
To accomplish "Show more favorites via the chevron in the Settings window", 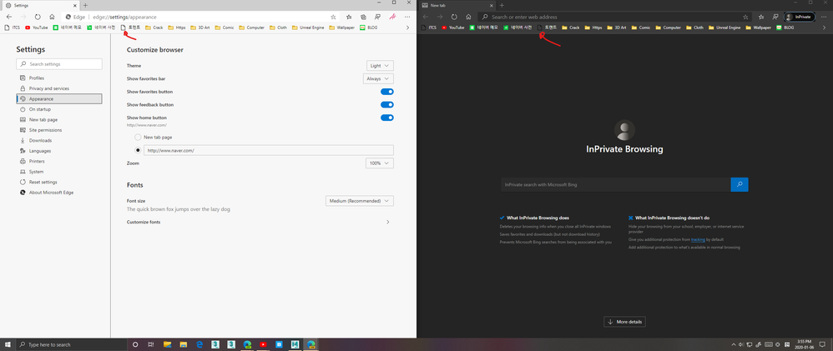I will pyautogui.click(x=407, y=27).
